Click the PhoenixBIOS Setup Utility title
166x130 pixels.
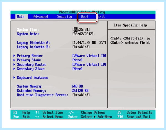pyautogui.click(x=82, y=12)
